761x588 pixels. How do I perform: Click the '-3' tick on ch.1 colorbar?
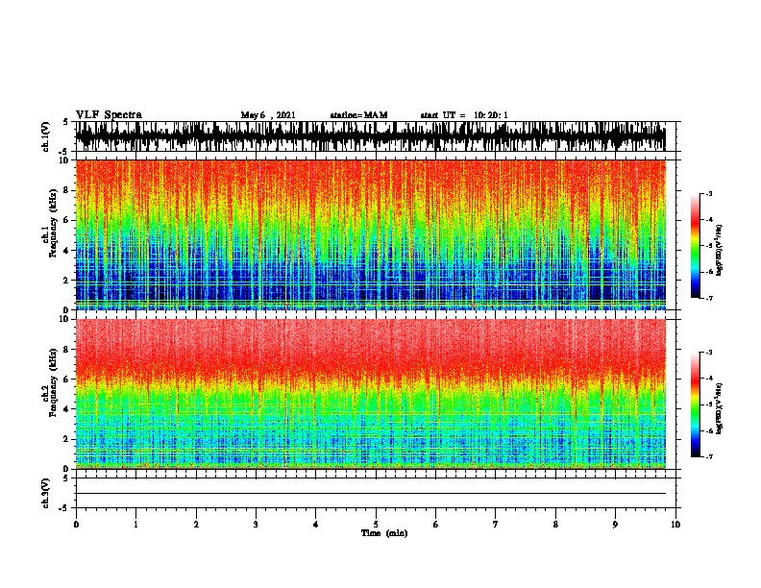(708, 194)
